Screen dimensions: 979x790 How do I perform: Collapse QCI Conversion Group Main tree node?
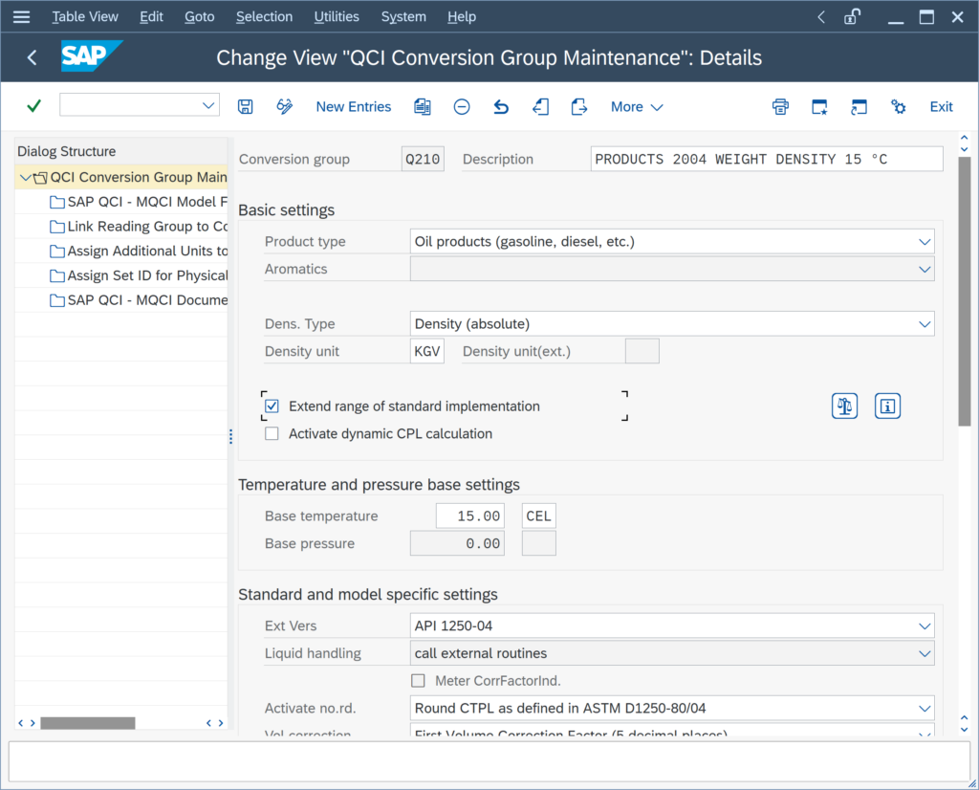point(25,177)
